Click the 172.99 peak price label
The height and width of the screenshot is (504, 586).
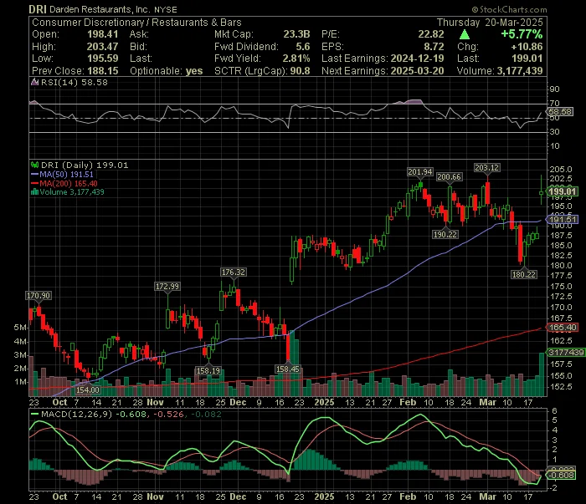tap(167, 286)
